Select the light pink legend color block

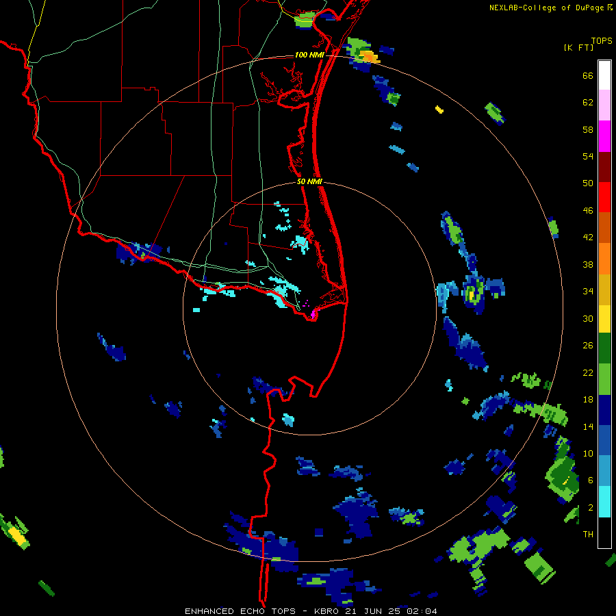point(604,105)
